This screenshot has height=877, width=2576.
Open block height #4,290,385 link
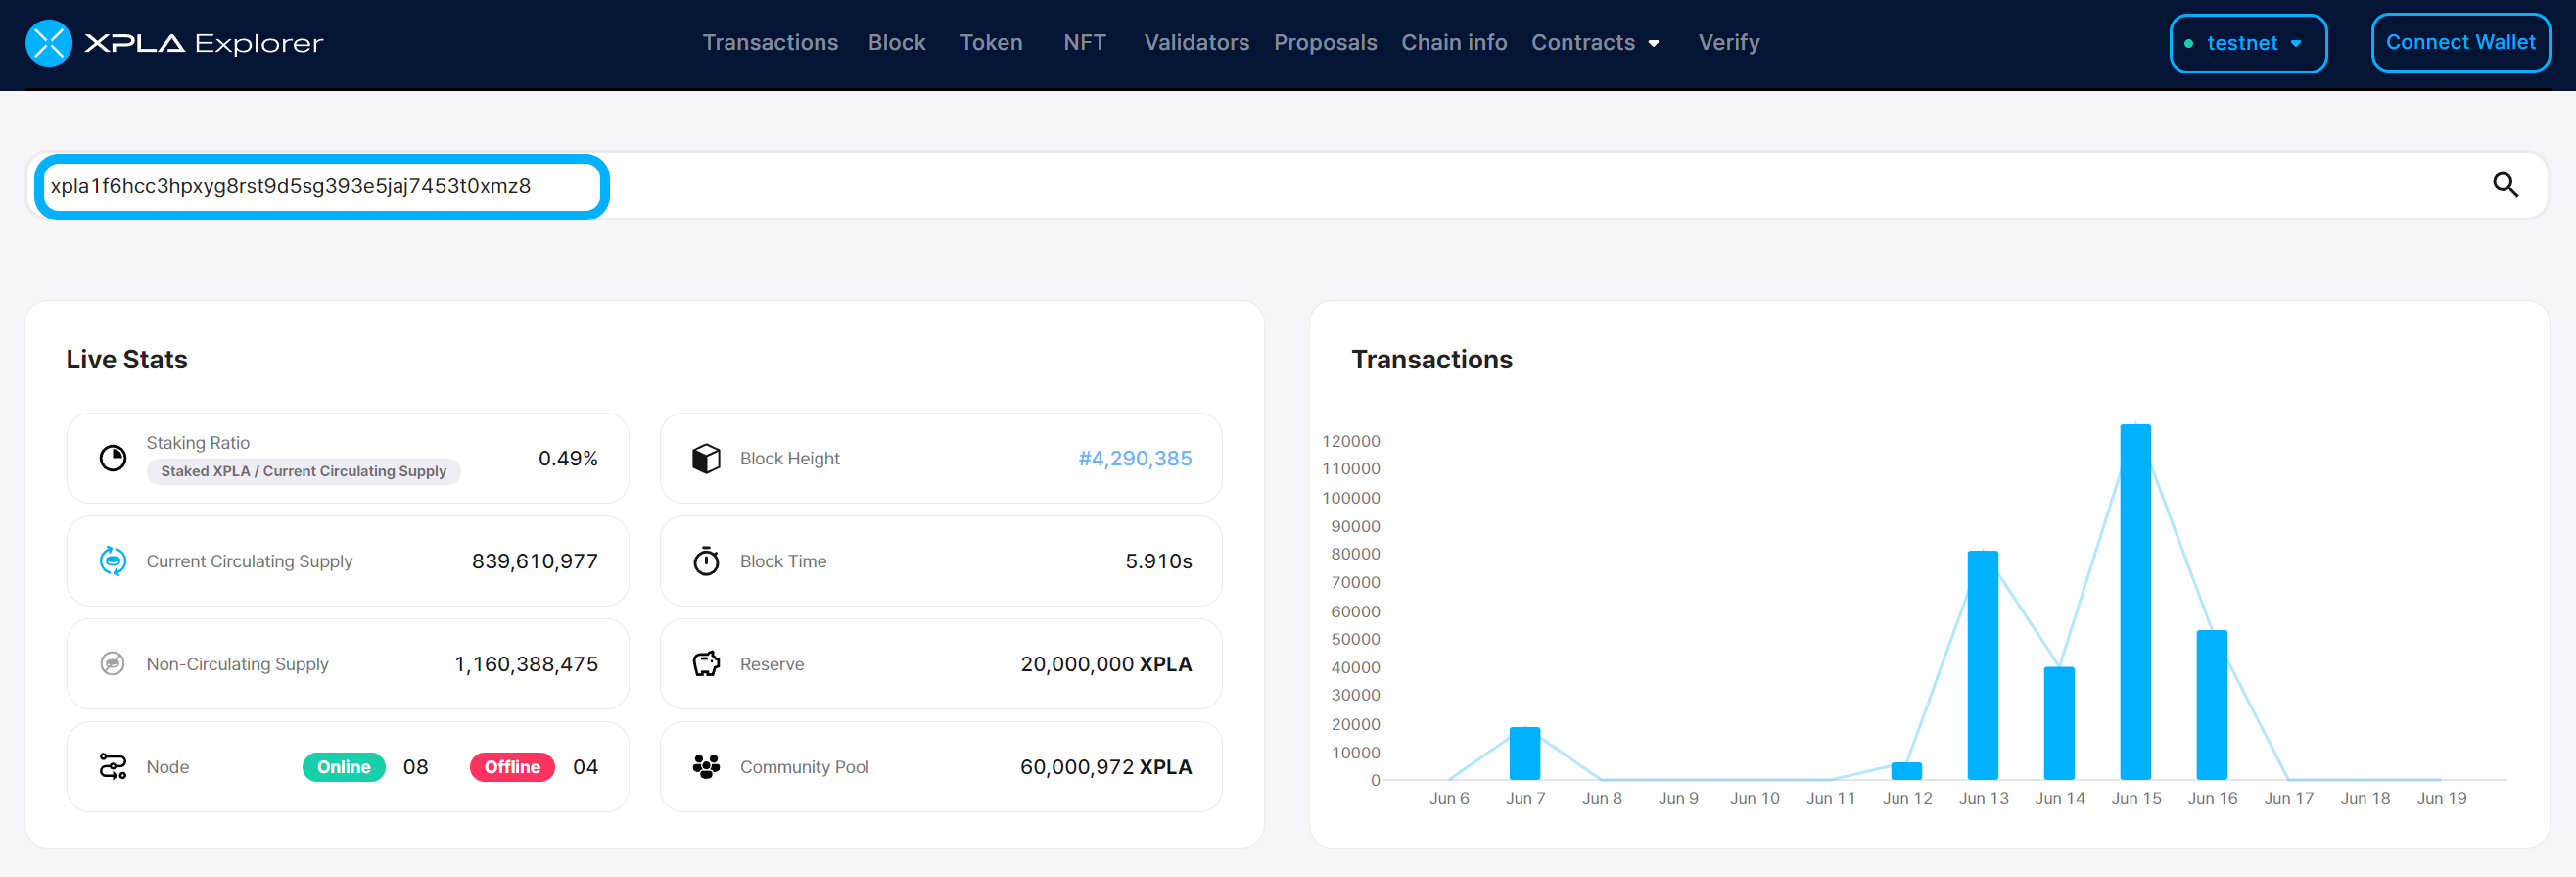pos(1135,459)
